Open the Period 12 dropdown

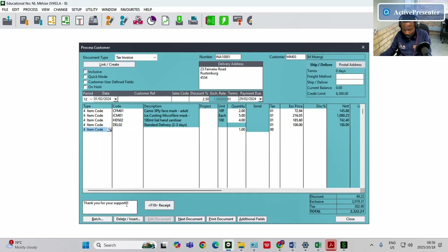[x=91, y=99]
